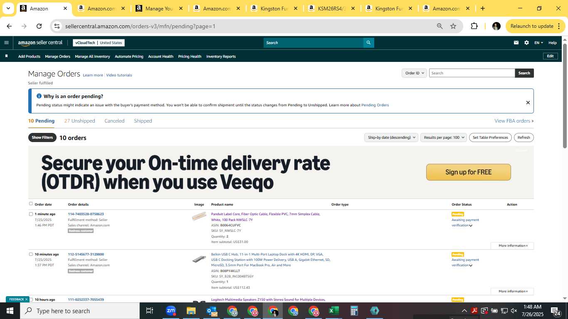Click the browser extensions puzzle icon
The width and height of the screenshot is (568, 319).
pyautogui.click(x=474, y=26)
